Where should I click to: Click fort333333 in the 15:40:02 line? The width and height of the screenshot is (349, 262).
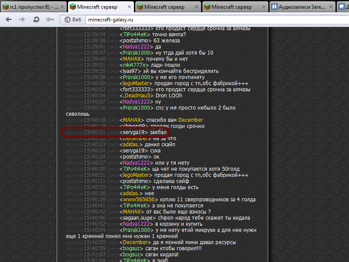point(137,90)
